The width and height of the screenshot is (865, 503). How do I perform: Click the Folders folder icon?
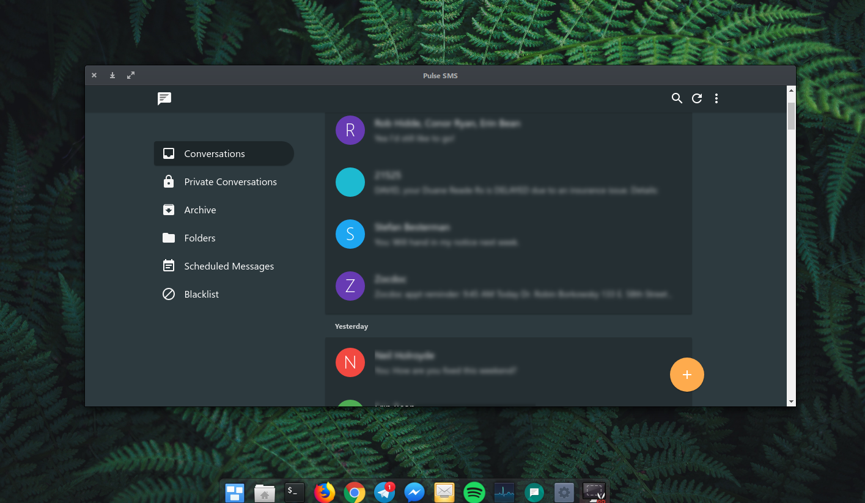[169, 238]
